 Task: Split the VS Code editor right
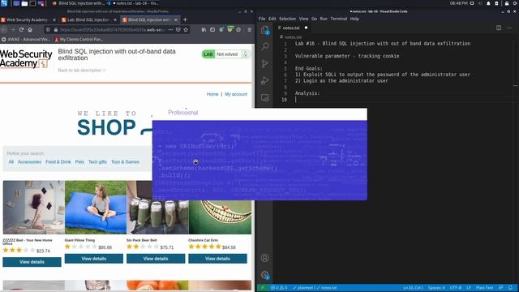point(499,28)
